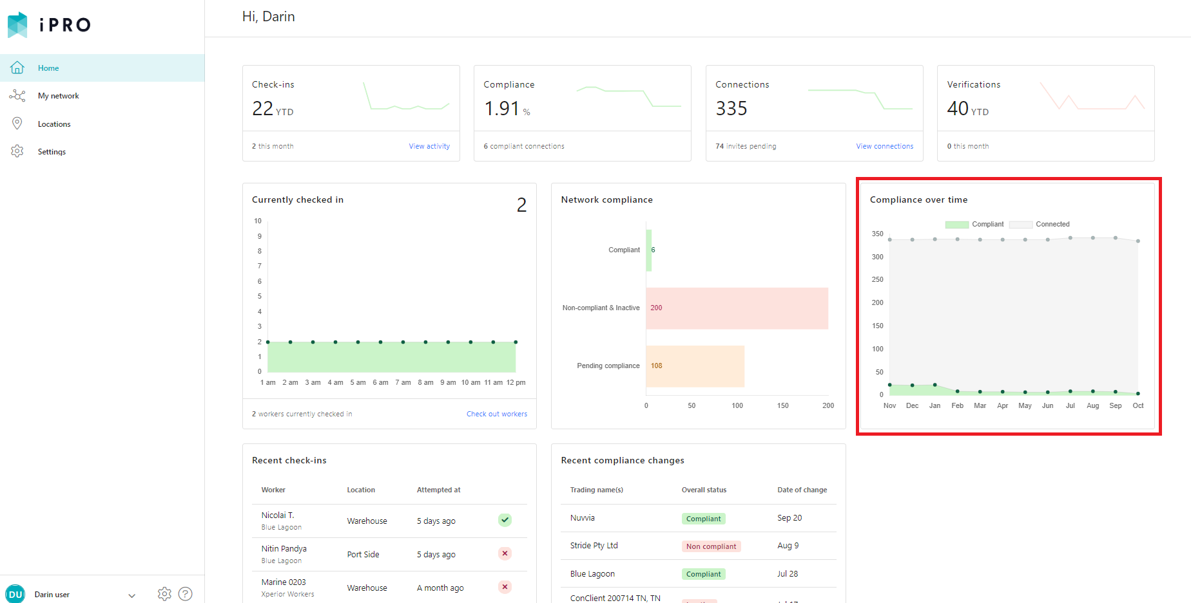The width and height of the screenshot is (1191, 603).
Task: Click the Nicolai T. worker name
Action: (278, 515)
